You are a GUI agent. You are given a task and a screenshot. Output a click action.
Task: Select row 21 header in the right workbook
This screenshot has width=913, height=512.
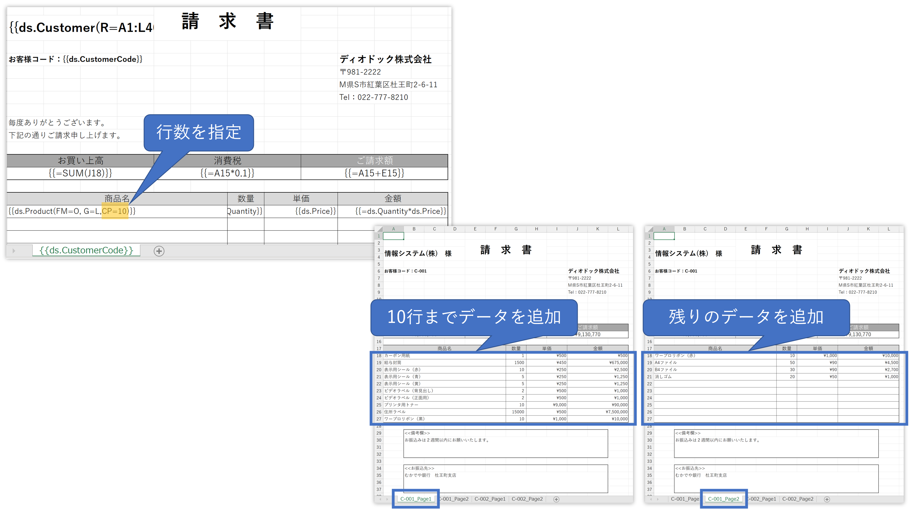coord(649,377)
